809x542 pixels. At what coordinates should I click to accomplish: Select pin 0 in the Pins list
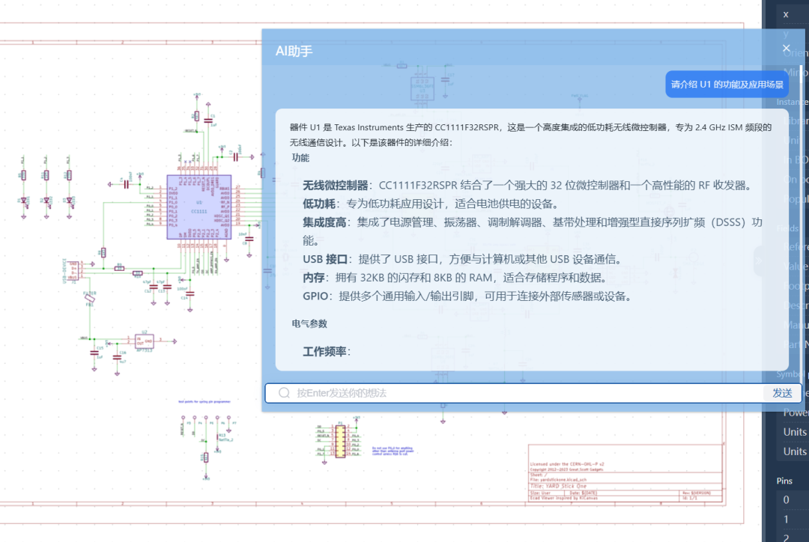(x=793, y=500)
